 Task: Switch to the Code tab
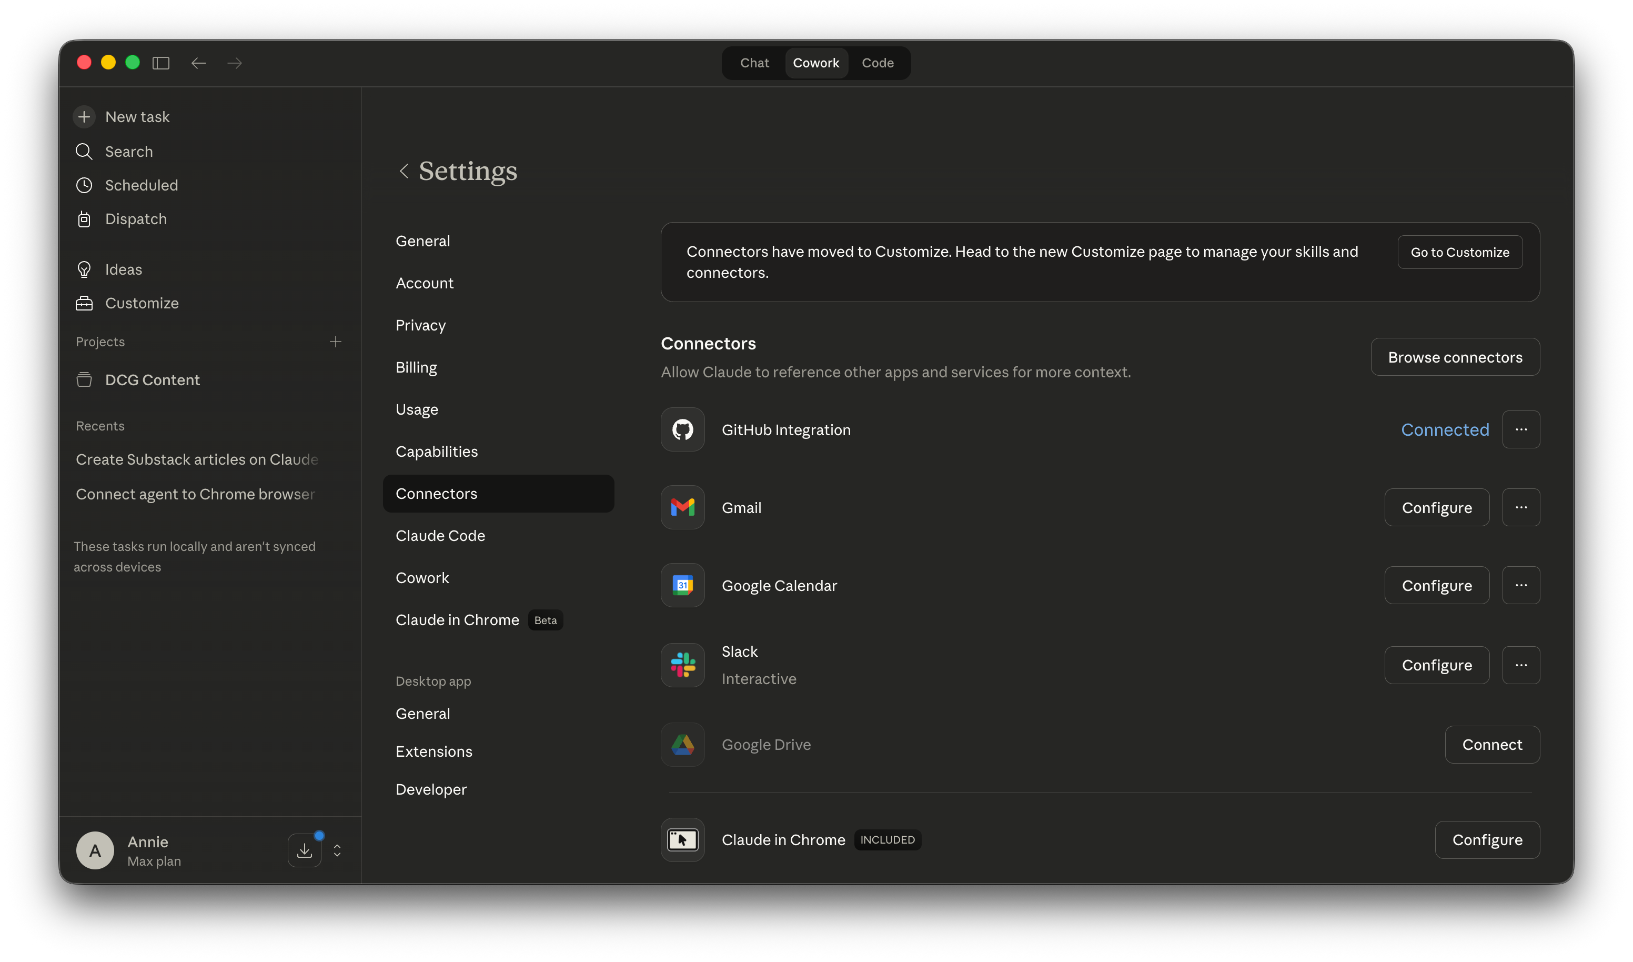877,63
